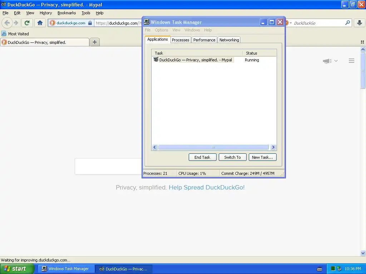Click the DuckDuckGo site identity icon
This screenshot has width=366, height=274.
(x=53, y=23)
